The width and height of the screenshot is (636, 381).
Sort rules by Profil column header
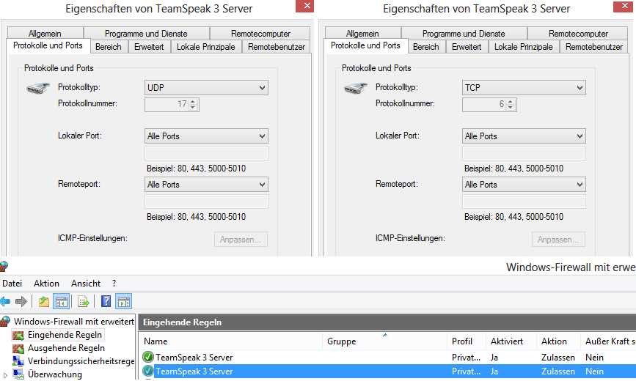[466, 341]
